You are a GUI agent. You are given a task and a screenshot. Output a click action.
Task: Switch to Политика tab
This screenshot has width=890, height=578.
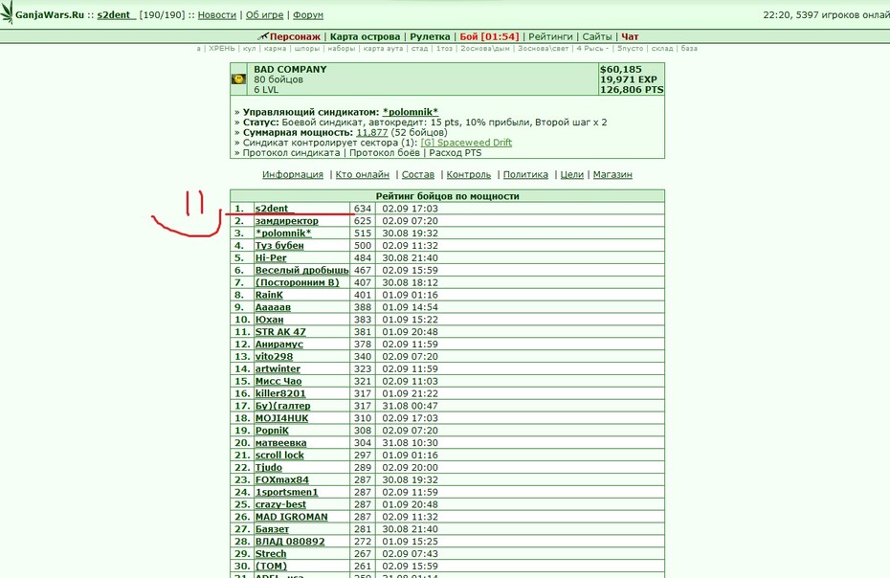[x=525, y=174]
